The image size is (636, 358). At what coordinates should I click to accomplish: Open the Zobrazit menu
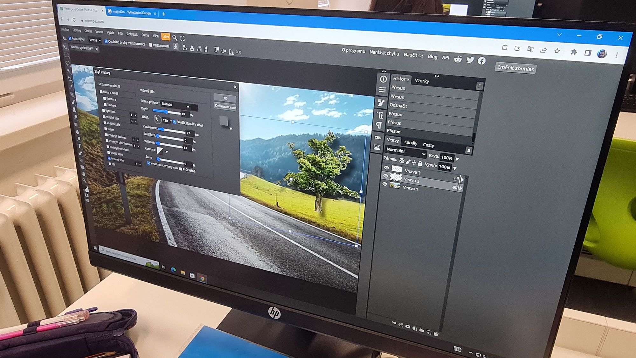click(x=132, y=34)
